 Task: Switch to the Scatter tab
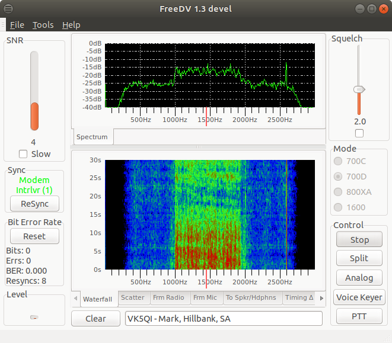pyautogui.click(x=132, y=297)
